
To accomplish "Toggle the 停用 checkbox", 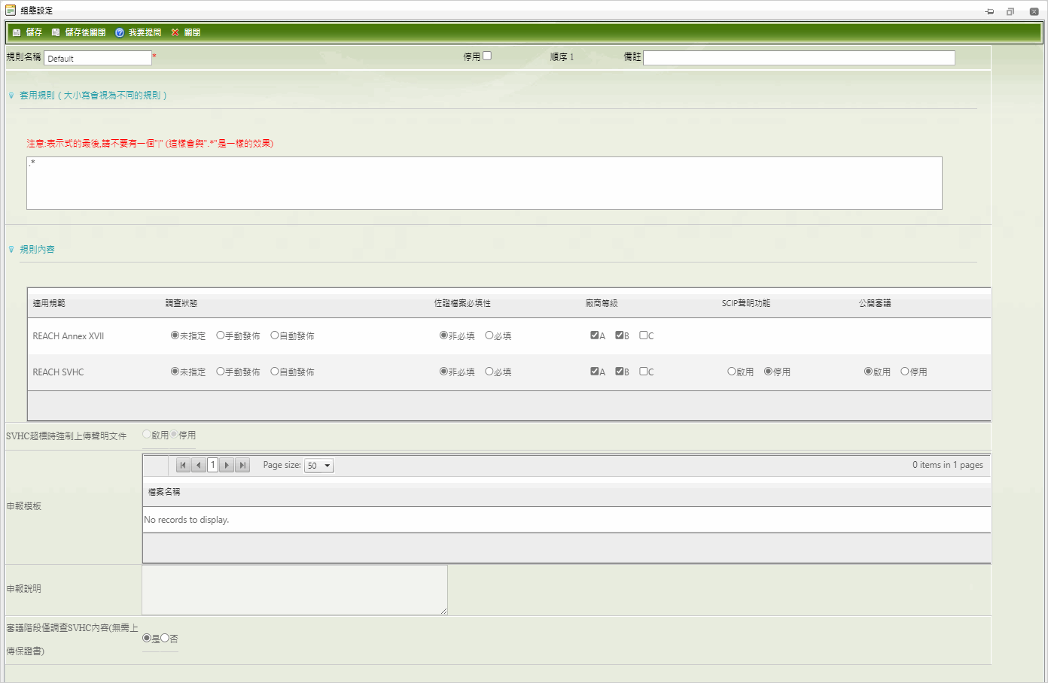I will [487, 56].
